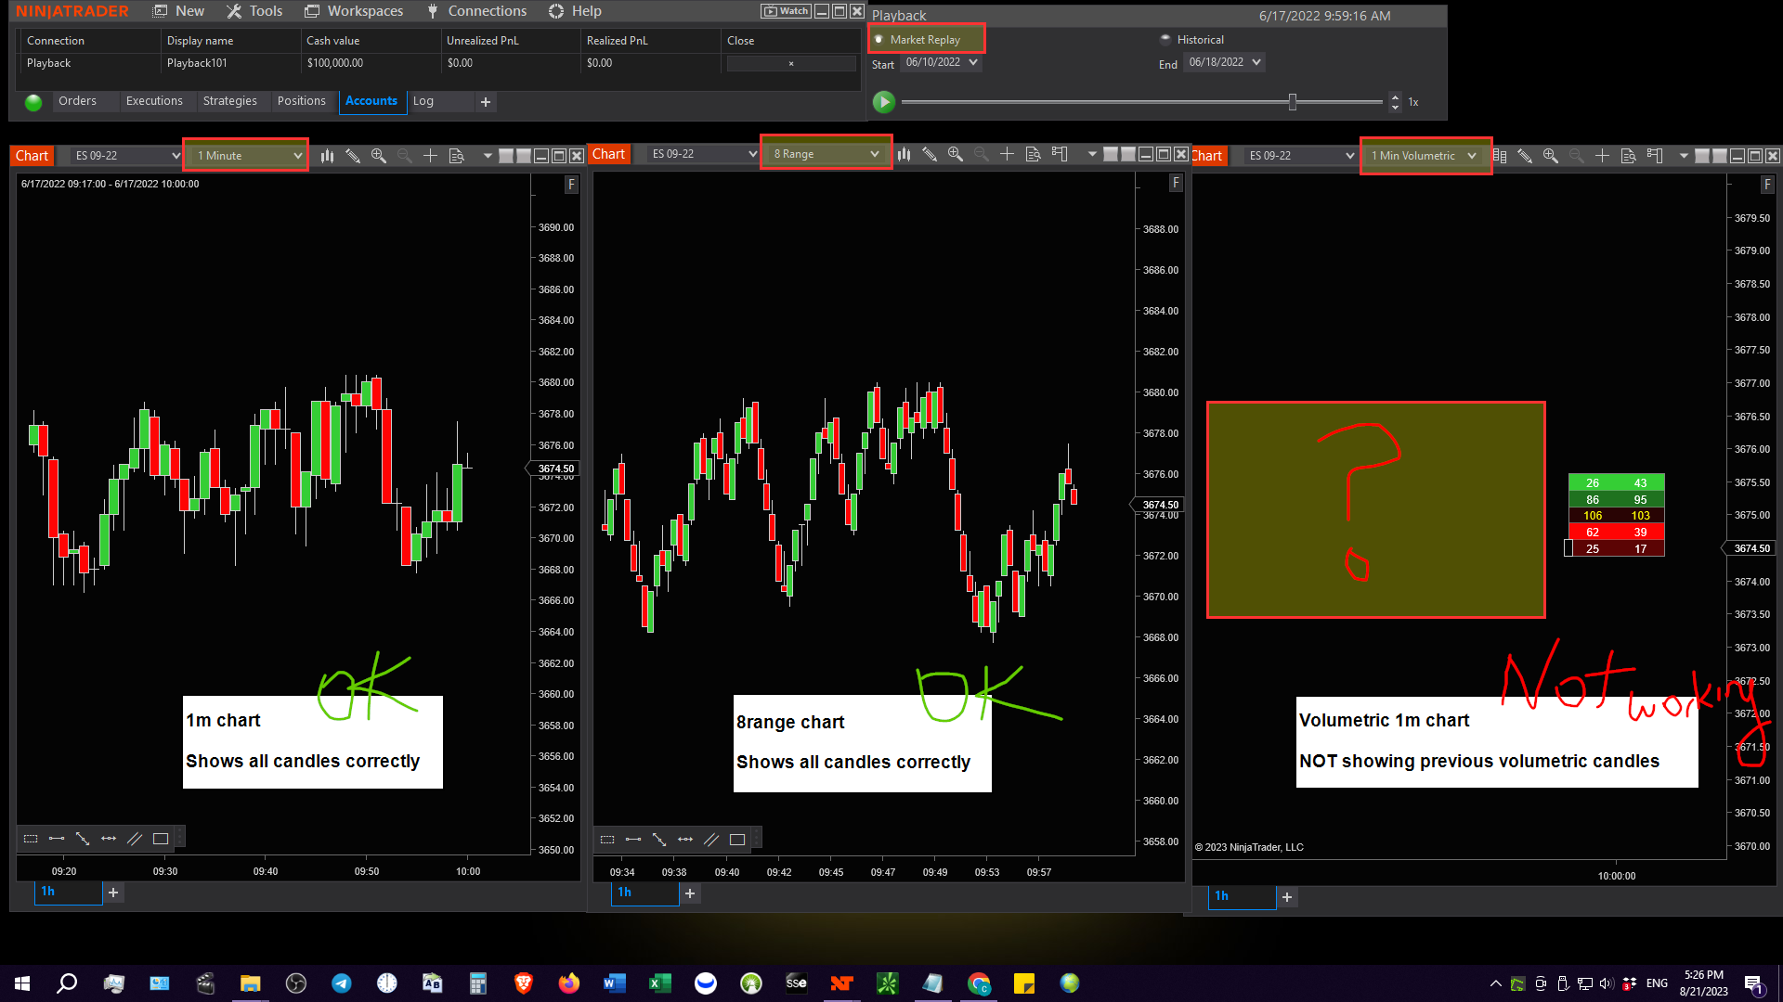The height and width of the screenshot is (1002, 1783).
Task: Click the crosshair icon on 8 Range chart
Action: (1007, 154)
